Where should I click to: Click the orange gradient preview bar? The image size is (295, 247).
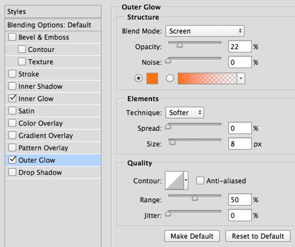click(x=207, y=78)
